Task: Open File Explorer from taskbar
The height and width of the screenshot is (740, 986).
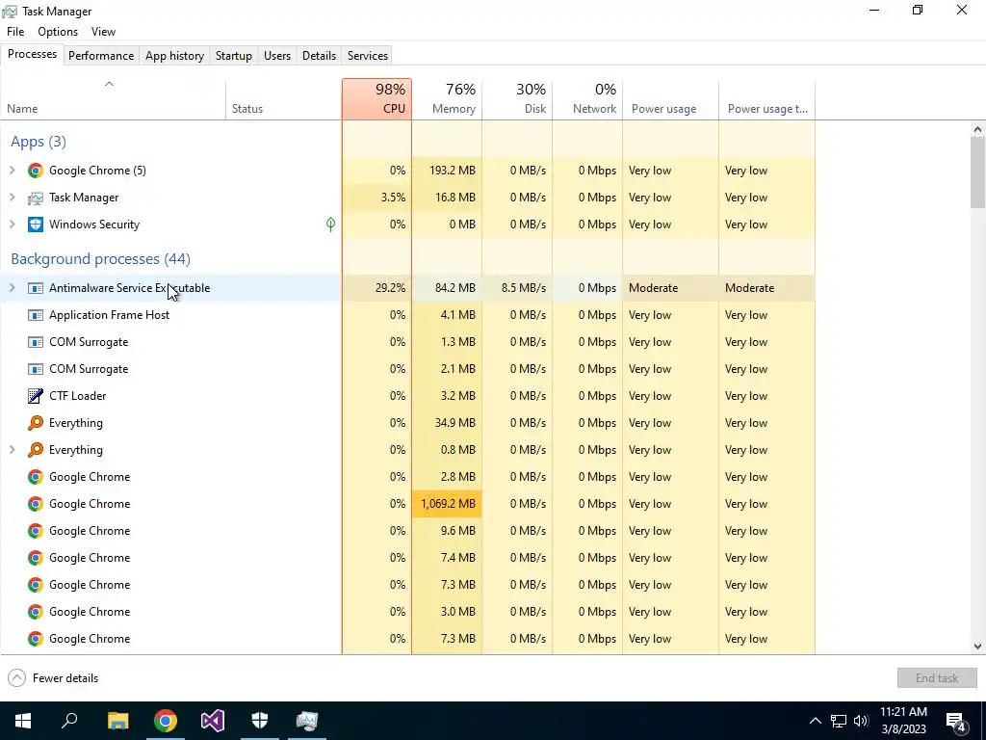Action: (117, 721)
